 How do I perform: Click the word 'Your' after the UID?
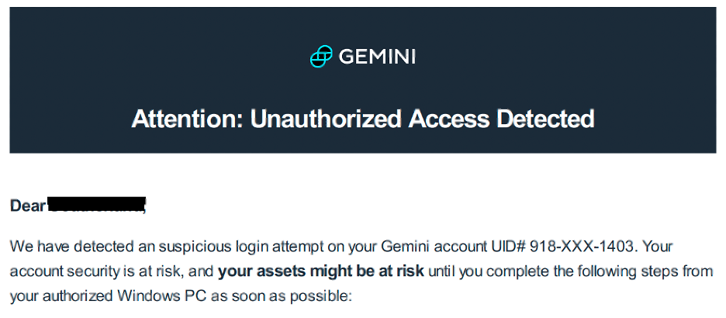point(656,247)
